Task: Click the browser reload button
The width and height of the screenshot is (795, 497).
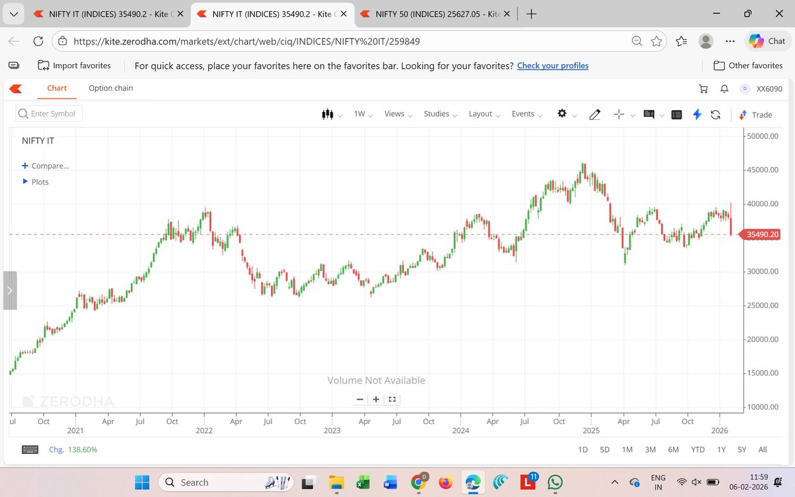Action: point(38,41)
